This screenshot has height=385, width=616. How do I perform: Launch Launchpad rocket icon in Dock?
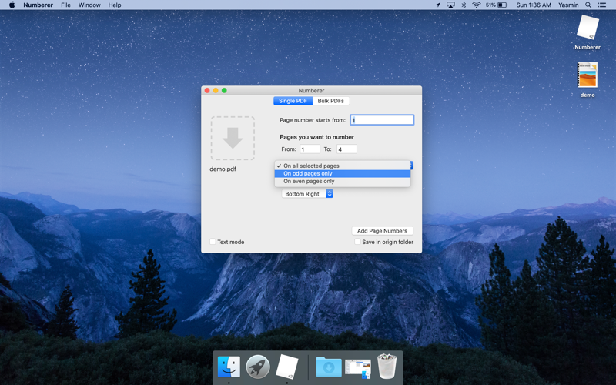point(258,367)
